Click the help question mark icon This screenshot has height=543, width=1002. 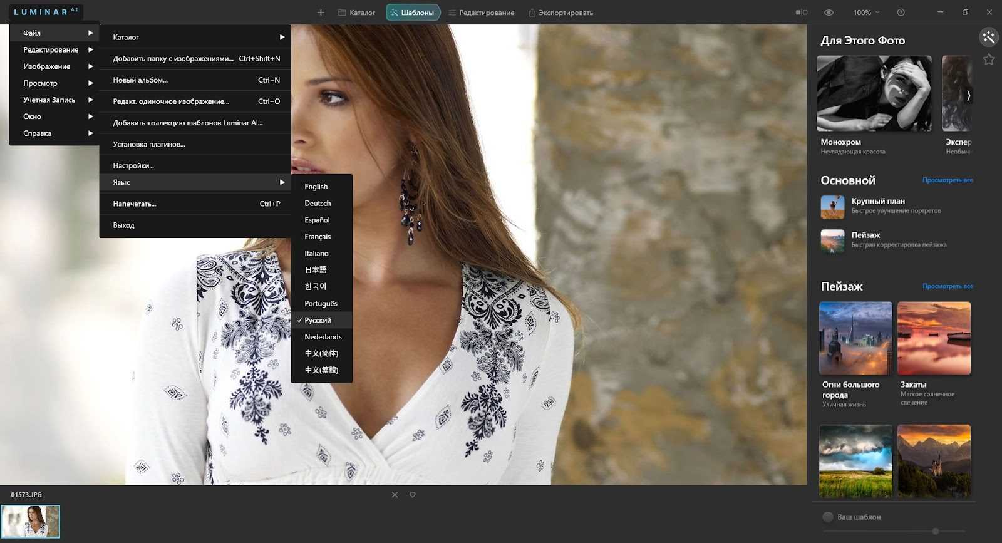901,13
